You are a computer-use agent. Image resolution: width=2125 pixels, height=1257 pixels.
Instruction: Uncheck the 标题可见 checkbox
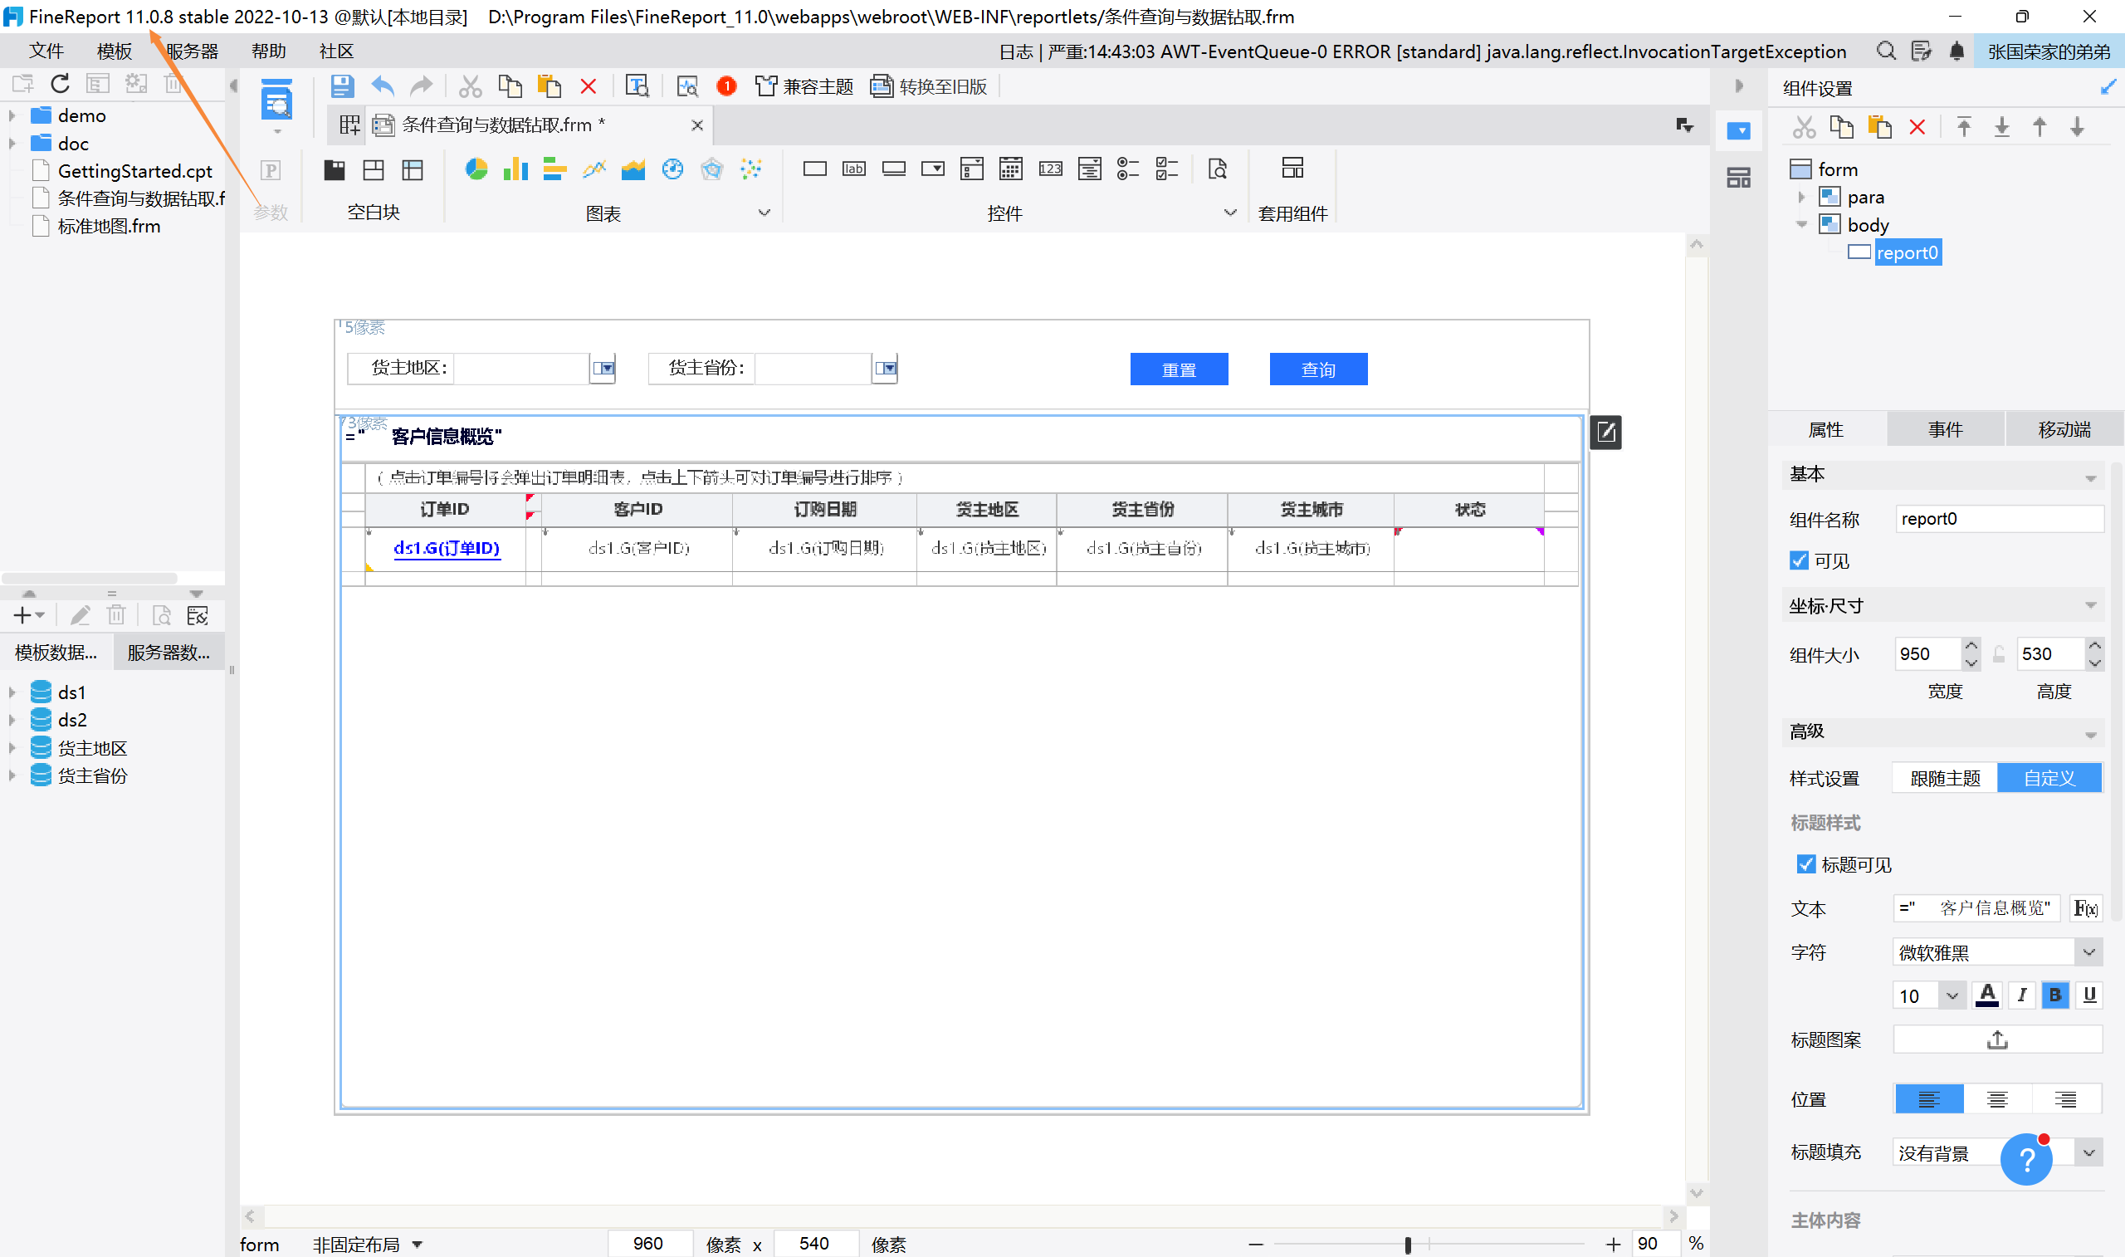pos(1805,864)
